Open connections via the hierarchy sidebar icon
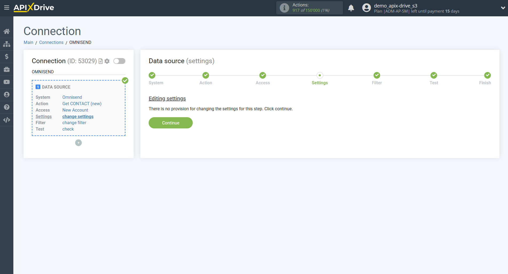This screenshot has height=274, width=508. coord(7,44)
